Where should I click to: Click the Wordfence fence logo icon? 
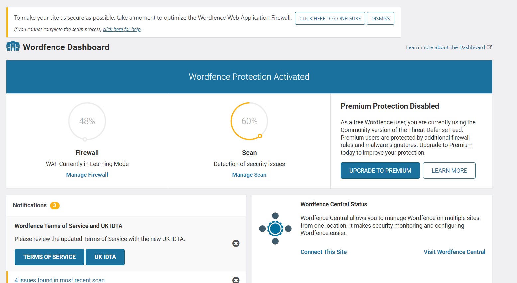[x=13, y=47]
